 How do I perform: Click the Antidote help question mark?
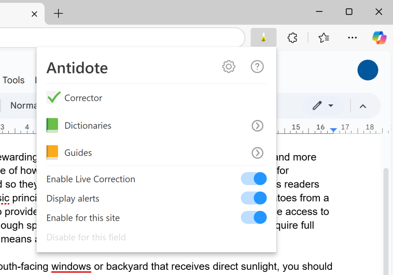pyautogui.click(x=257, y=67)
